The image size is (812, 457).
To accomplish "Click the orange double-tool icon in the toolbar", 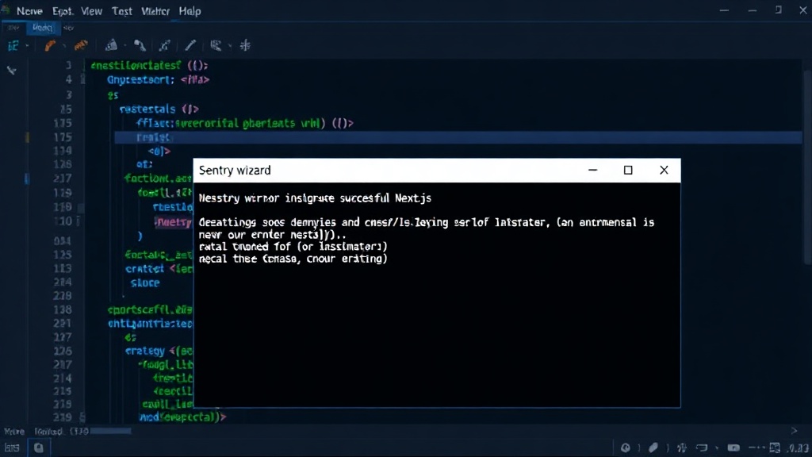I will 81,45.
